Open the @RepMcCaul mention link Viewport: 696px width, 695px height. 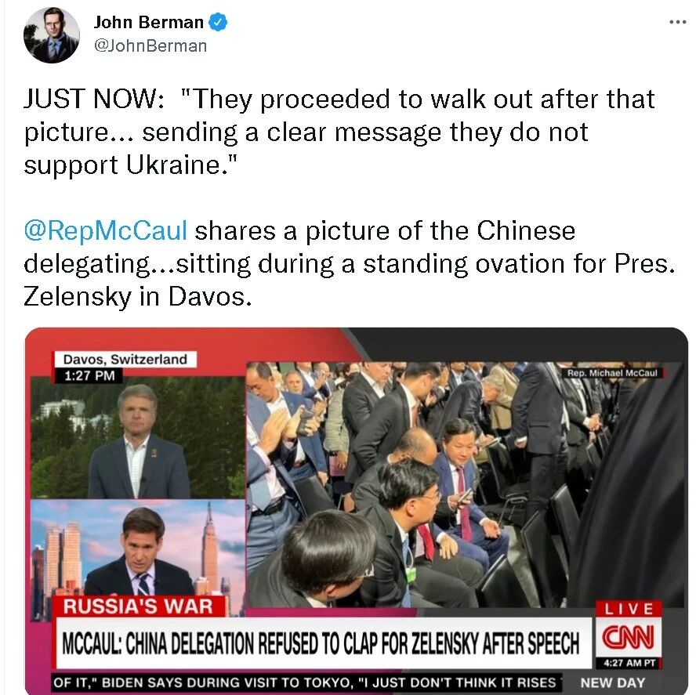[105, 231]
